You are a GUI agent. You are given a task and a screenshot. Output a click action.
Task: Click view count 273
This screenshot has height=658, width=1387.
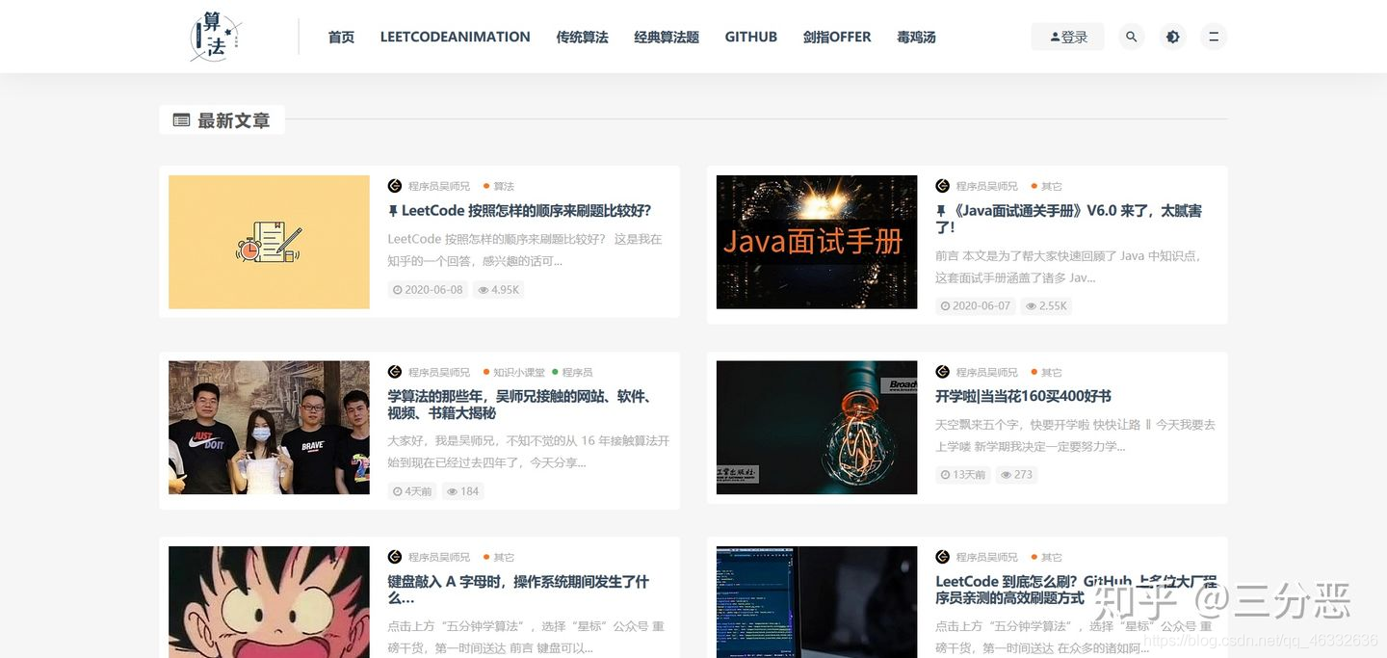point(1016,474)
